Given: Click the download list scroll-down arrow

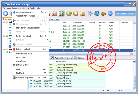Looking at the screenshot, I should pos(134,50).
